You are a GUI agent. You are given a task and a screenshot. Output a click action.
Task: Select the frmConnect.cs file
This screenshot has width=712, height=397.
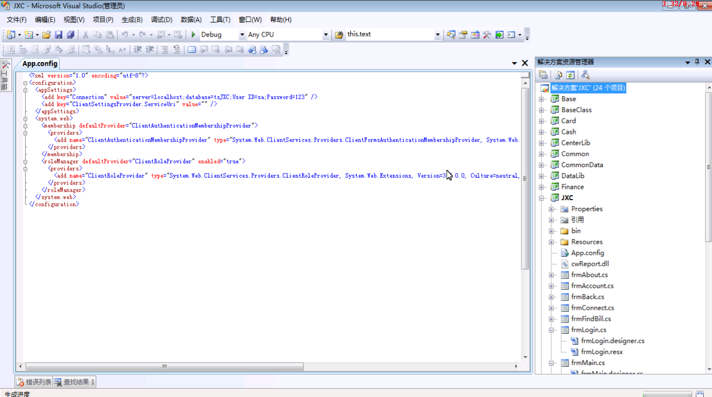[x=593, y=308]
